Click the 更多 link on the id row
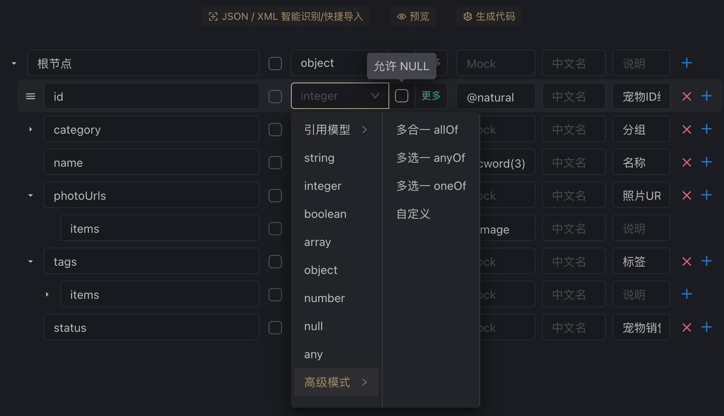 tap(431, 96)
